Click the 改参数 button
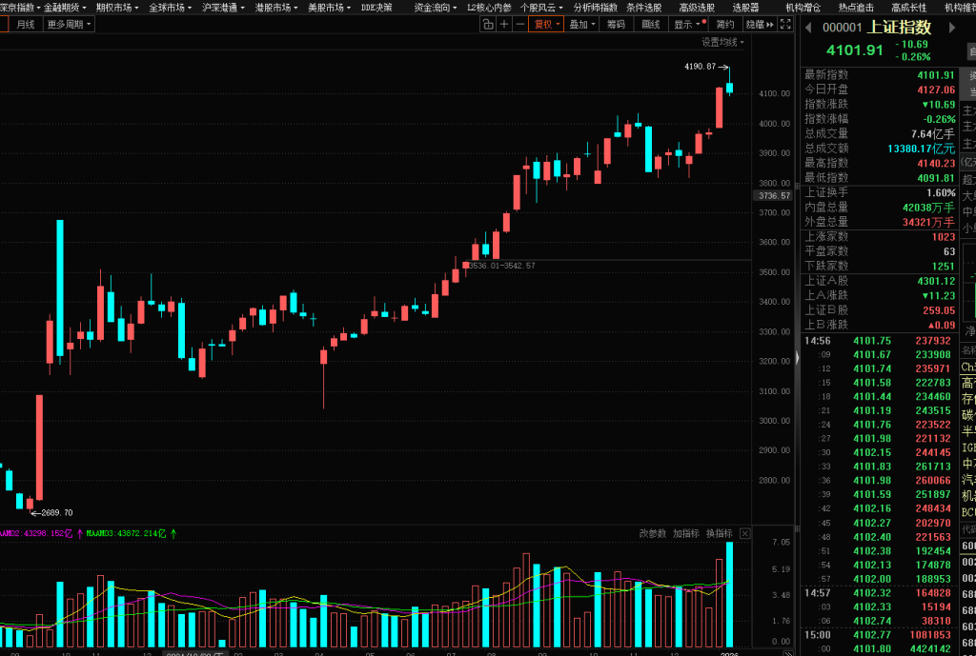Screen dimensions: 976x656 (653, 533)
